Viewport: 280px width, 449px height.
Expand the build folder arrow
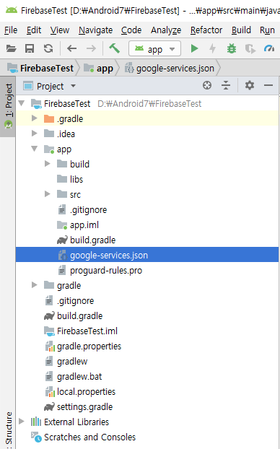point(48,164)
